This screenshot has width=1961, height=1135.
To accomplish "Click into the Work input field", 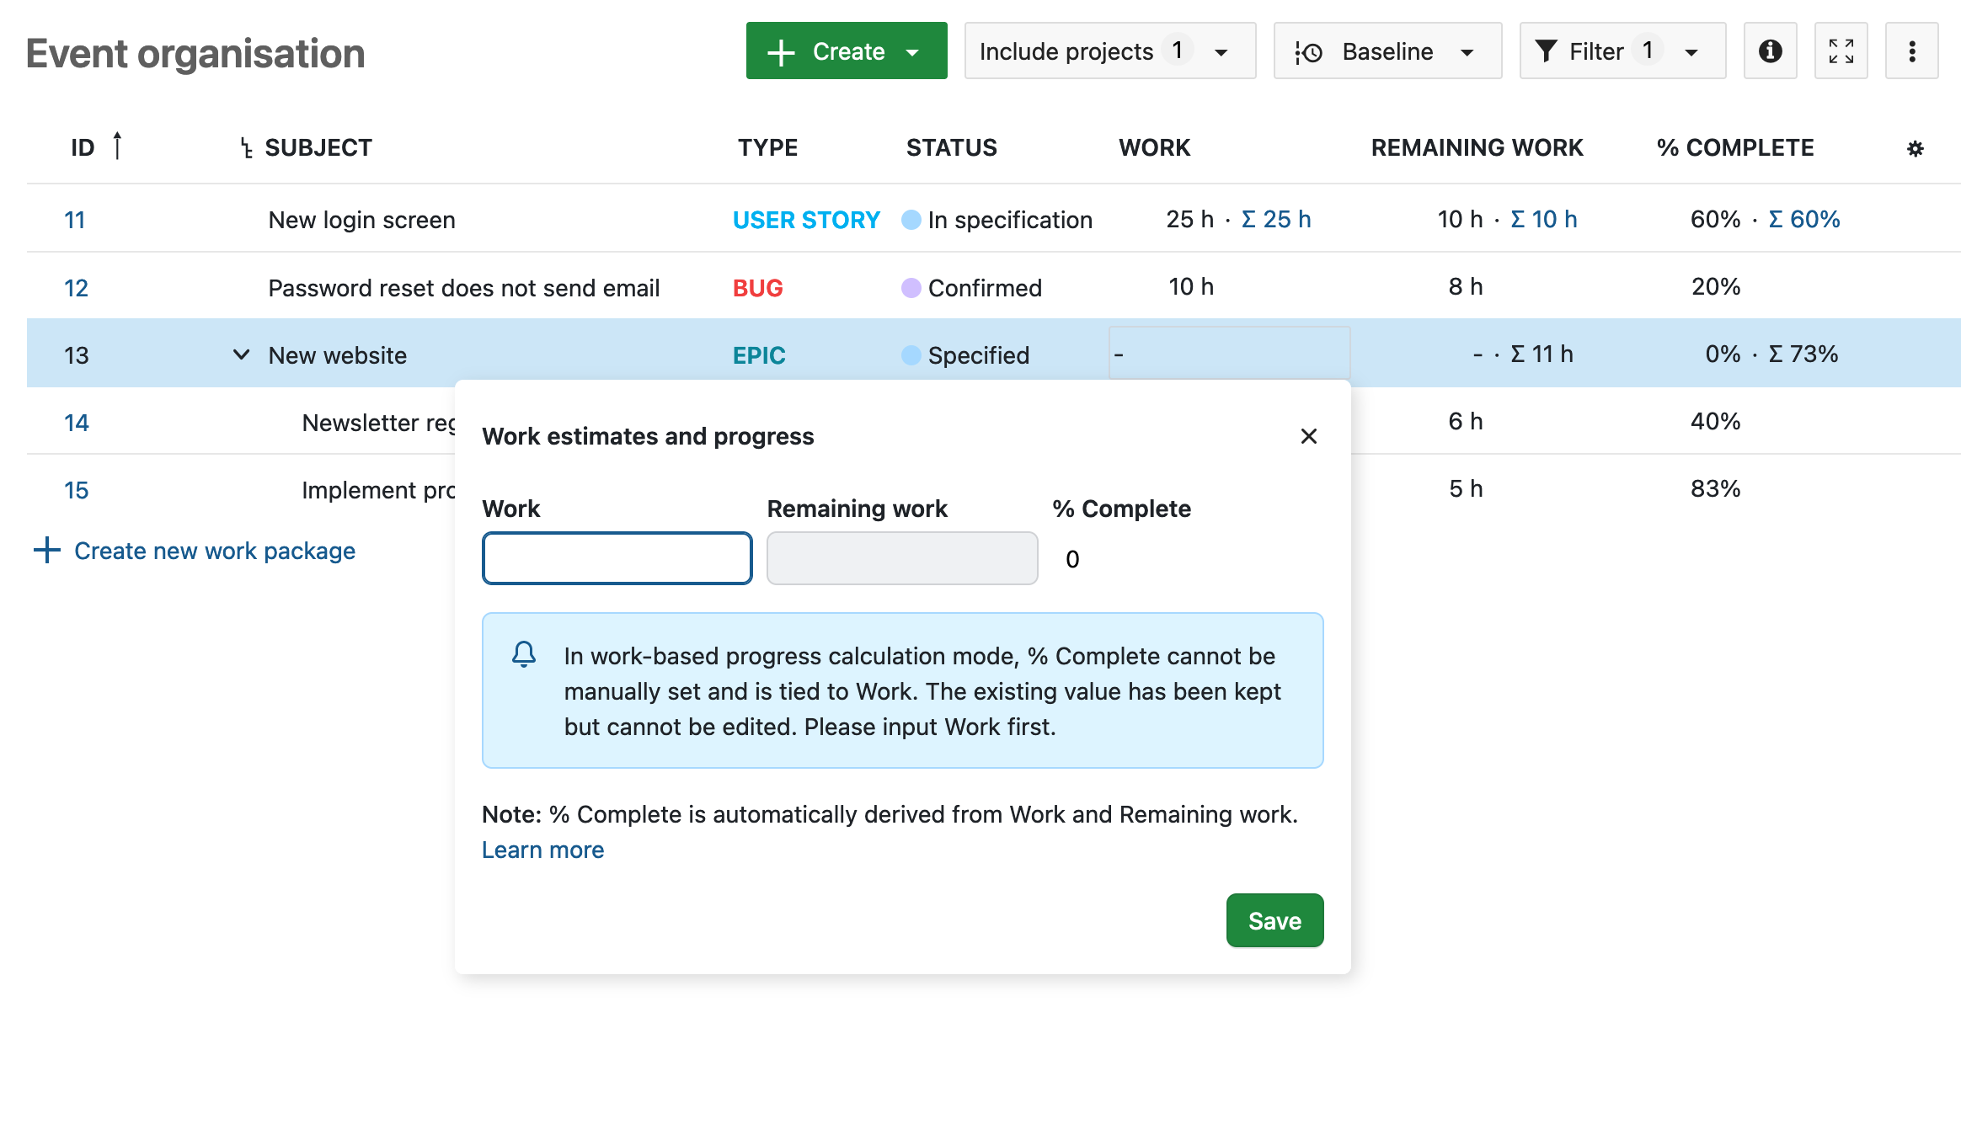I will click(617, 558).
